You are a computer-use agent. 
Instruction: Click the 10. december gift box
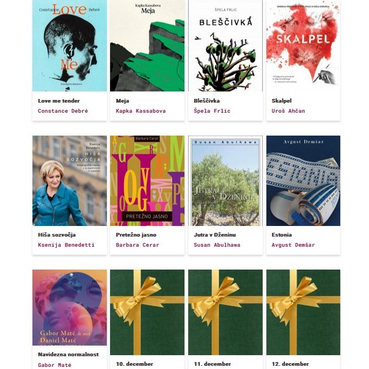point(147,312)
